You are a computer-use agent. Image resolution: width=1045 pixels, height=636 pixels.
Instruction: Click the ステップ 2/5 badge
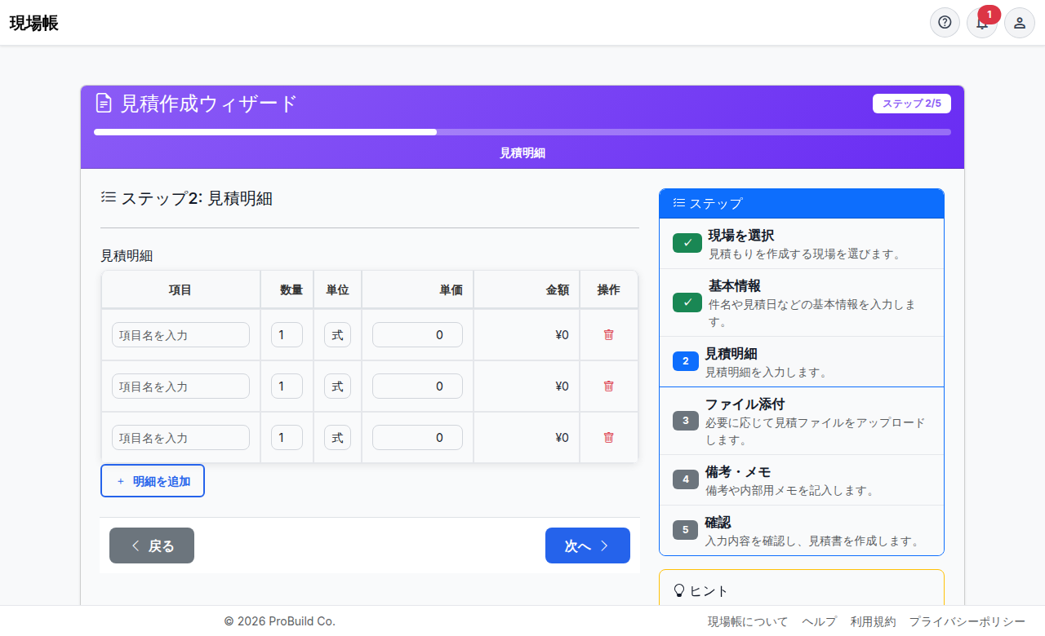coord(912,104)
